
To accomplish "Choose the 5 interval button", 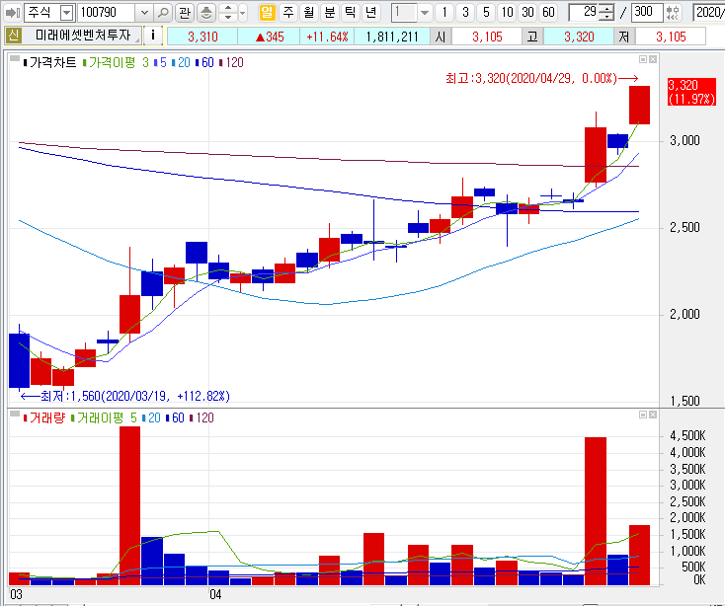I will (x=486, y=13).
